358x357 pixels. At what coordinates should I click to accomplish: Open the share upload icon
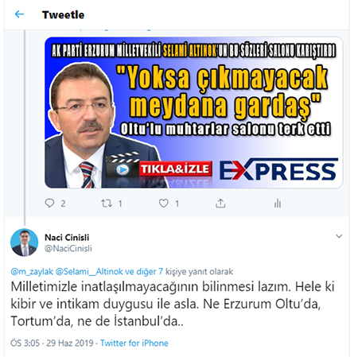pyautogui.click(x=220, y=204)
